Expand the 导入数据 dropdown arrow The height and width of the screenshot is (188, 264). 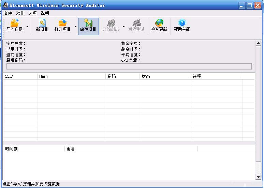(28, 26)
